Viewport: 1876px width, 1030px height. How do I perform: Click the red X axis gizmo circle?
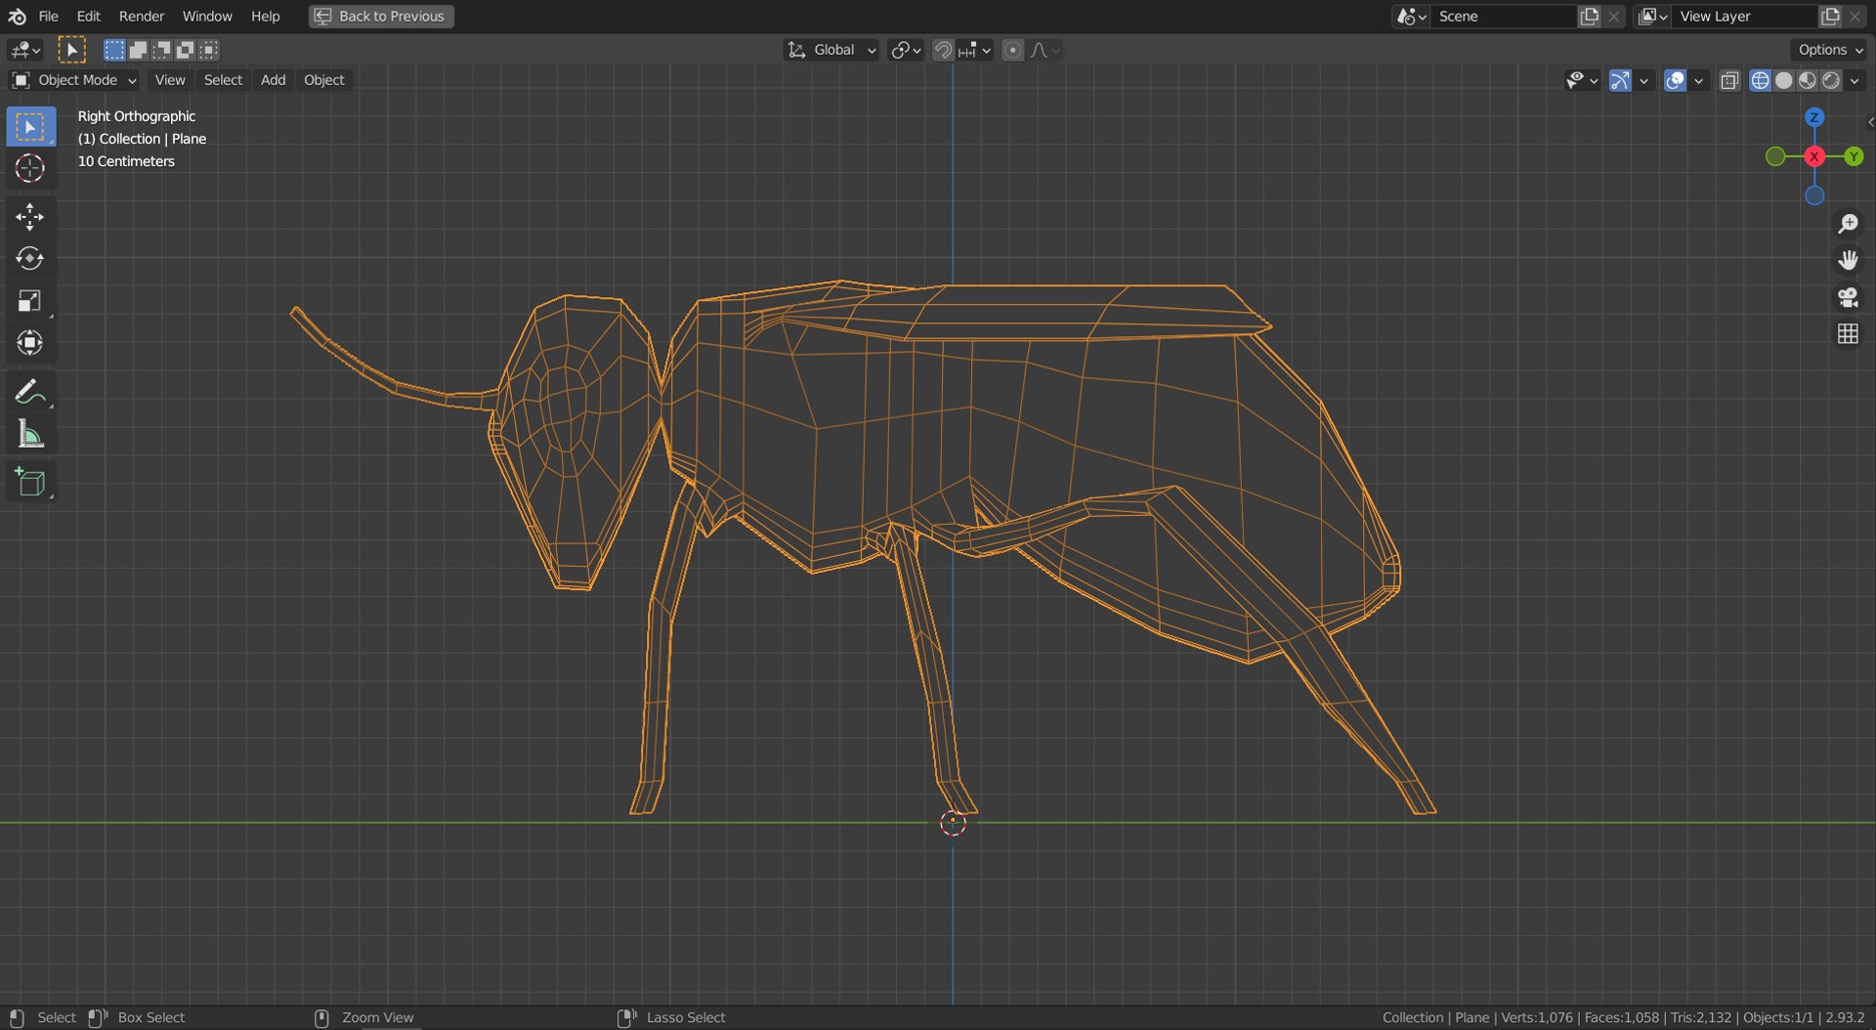(x=1814, y=156)
